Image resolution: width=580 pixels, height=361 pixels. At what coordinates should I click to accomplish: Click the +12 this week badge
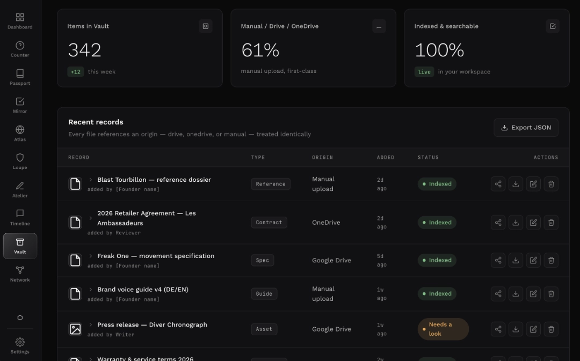(x=76, y=72)
